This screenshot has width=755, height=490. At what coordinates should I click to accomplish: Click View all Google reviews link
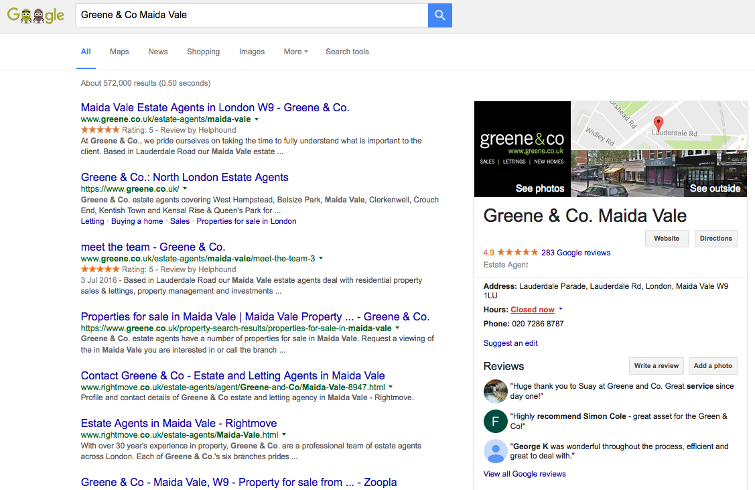(x=525, y=474)
